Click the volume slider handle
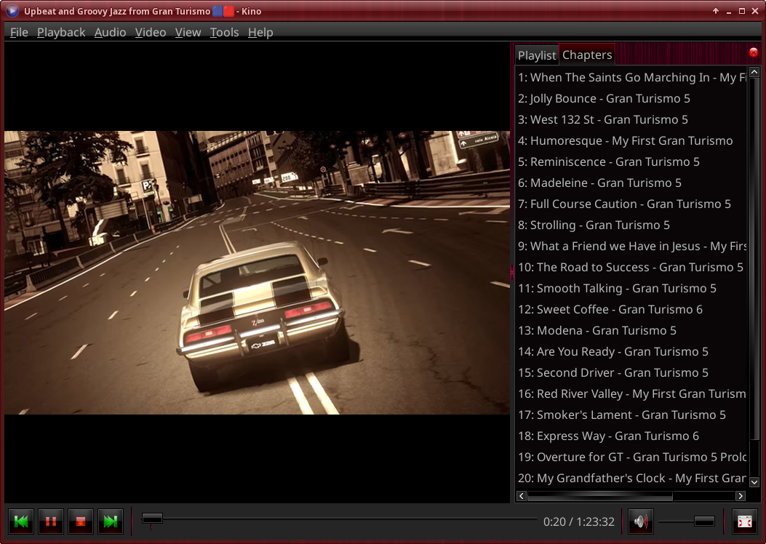 (x=704, y=521)
